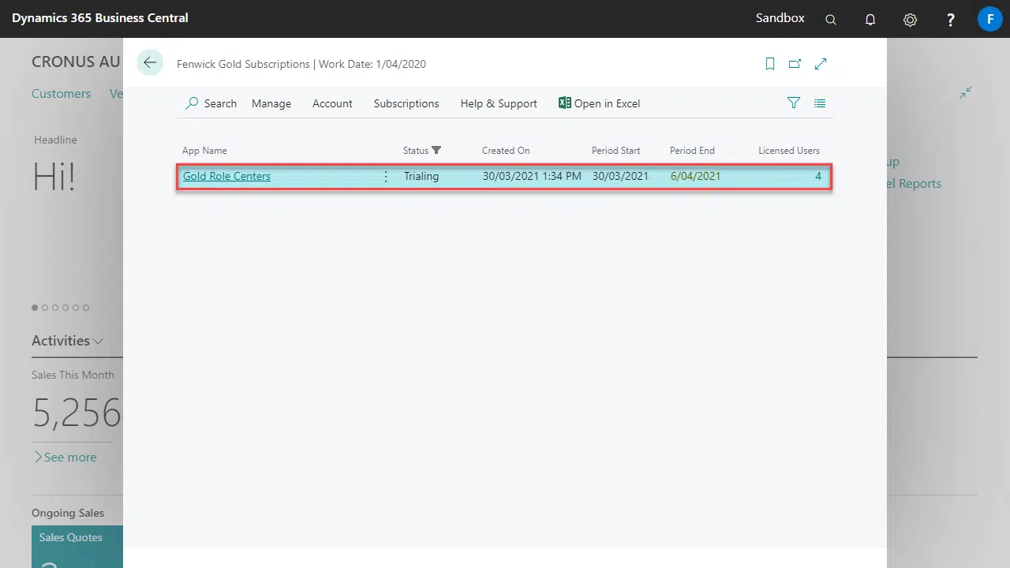Open the Manage menu

pyautogui.click(x=271, y=103)
